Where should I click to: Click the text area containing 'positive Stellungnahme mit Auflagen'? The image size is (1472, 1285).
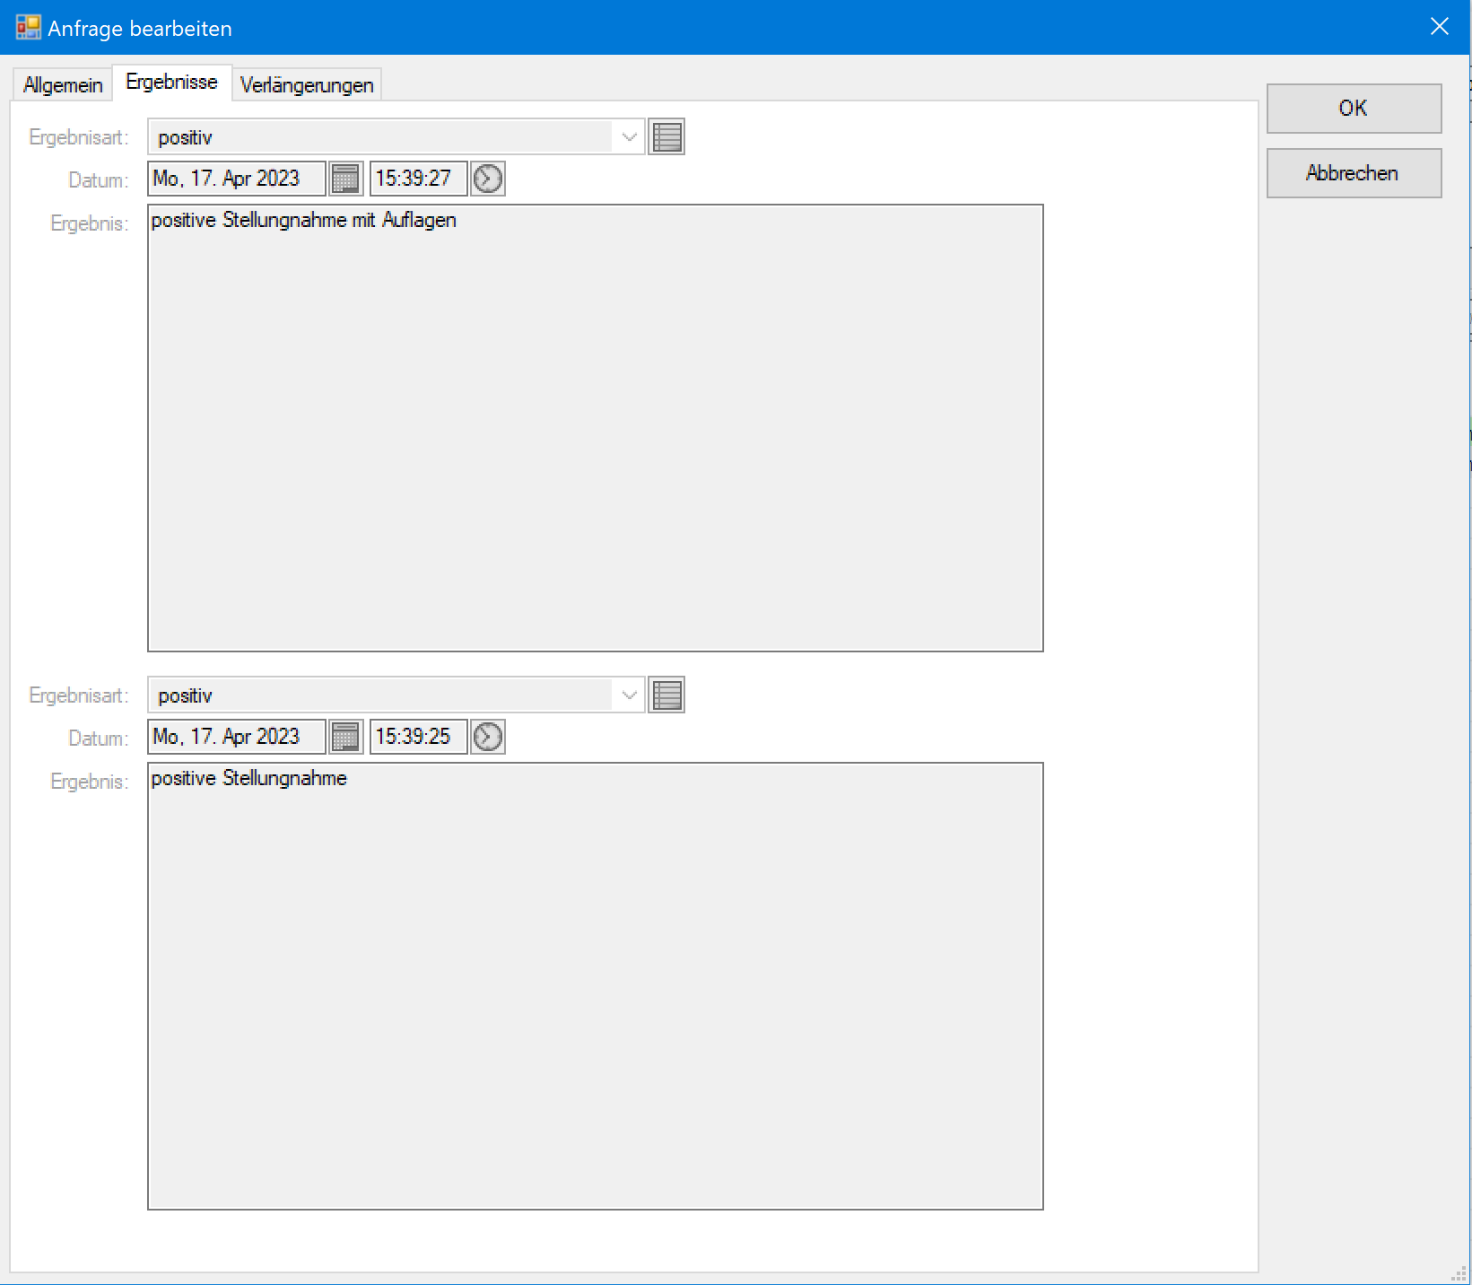pos(595,428)
